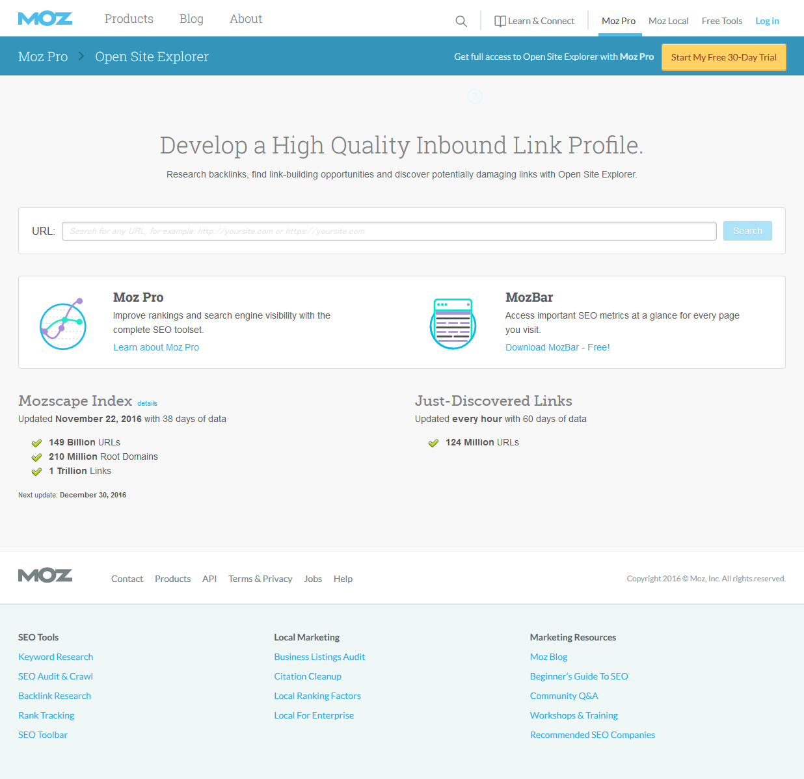Click the Learn & Connect book icon

click(x=500, y=21)
